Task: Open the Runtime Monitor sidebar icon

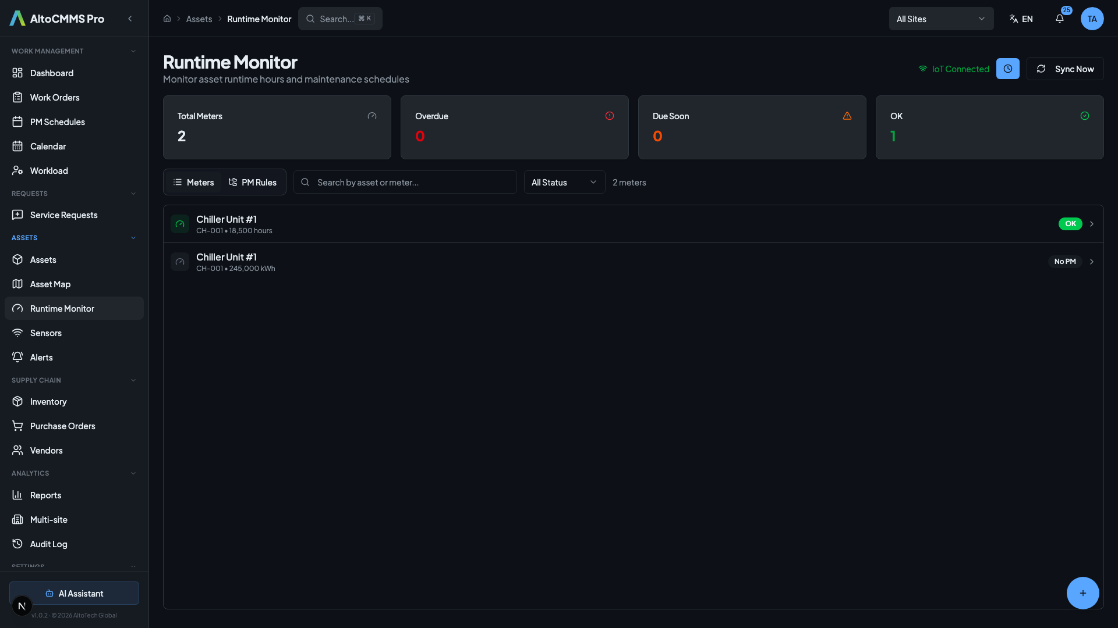Action: pyautogui.click(x=17, y=308)
